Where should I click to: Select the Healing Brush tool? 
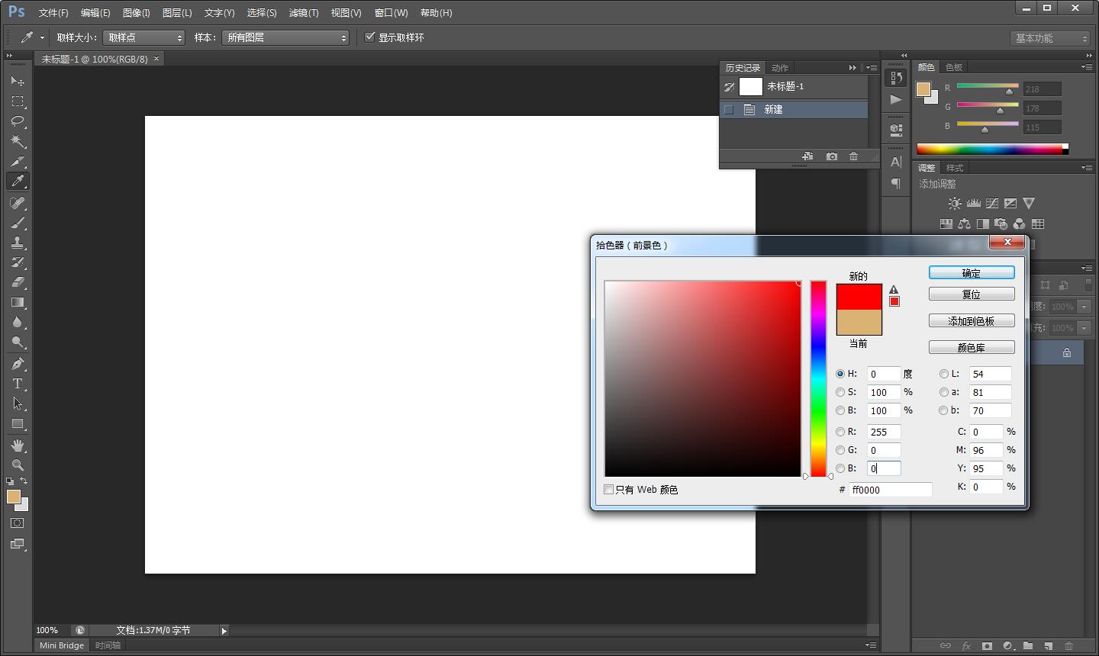(x=18, y=203)
